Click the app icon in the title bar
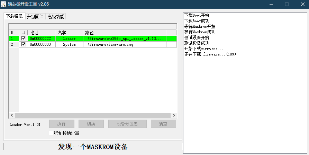The height and width of the screenshot is (155, 309). [3, 4]
